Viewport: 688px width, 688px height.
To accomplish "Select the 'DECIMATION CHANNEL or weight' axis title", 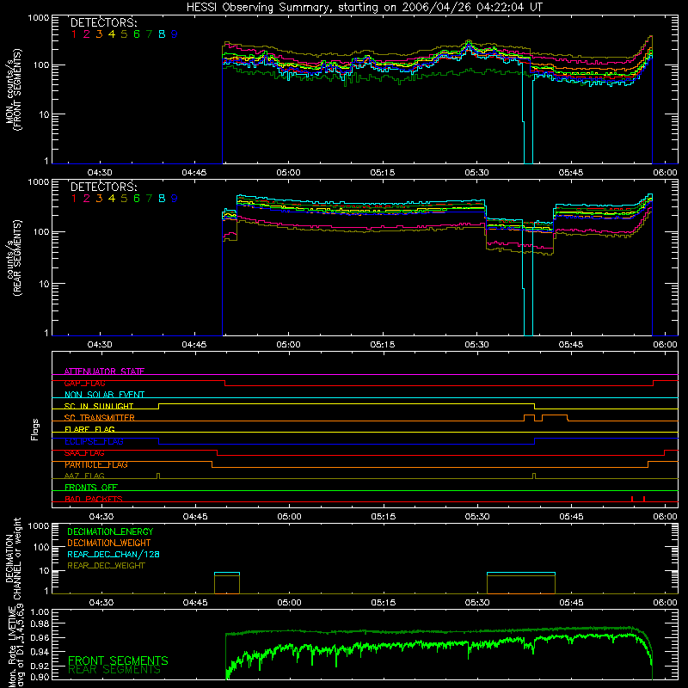I will click(13, 558).
